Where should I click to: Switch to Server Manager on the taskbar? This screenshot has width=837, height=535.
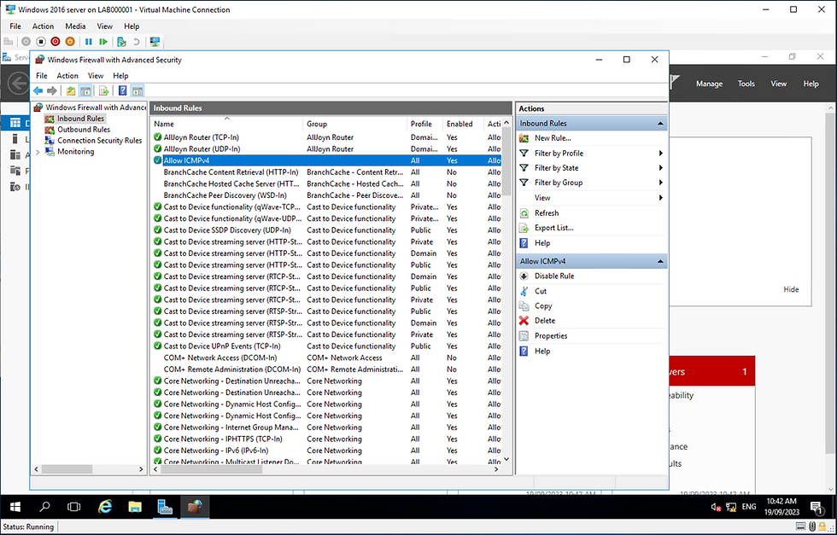pos(165,507)
